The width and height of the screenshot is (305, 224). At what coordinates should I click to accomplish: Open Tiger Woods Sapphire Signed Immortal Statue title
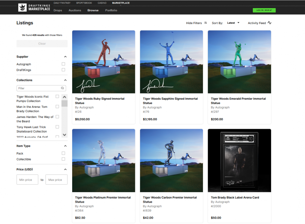[170, 101]
